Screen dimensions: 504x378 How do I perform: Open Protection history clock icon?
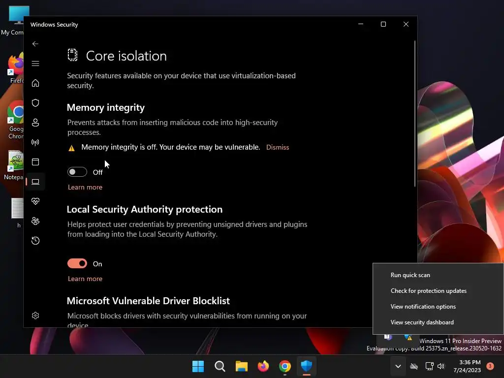pos(35,240)
